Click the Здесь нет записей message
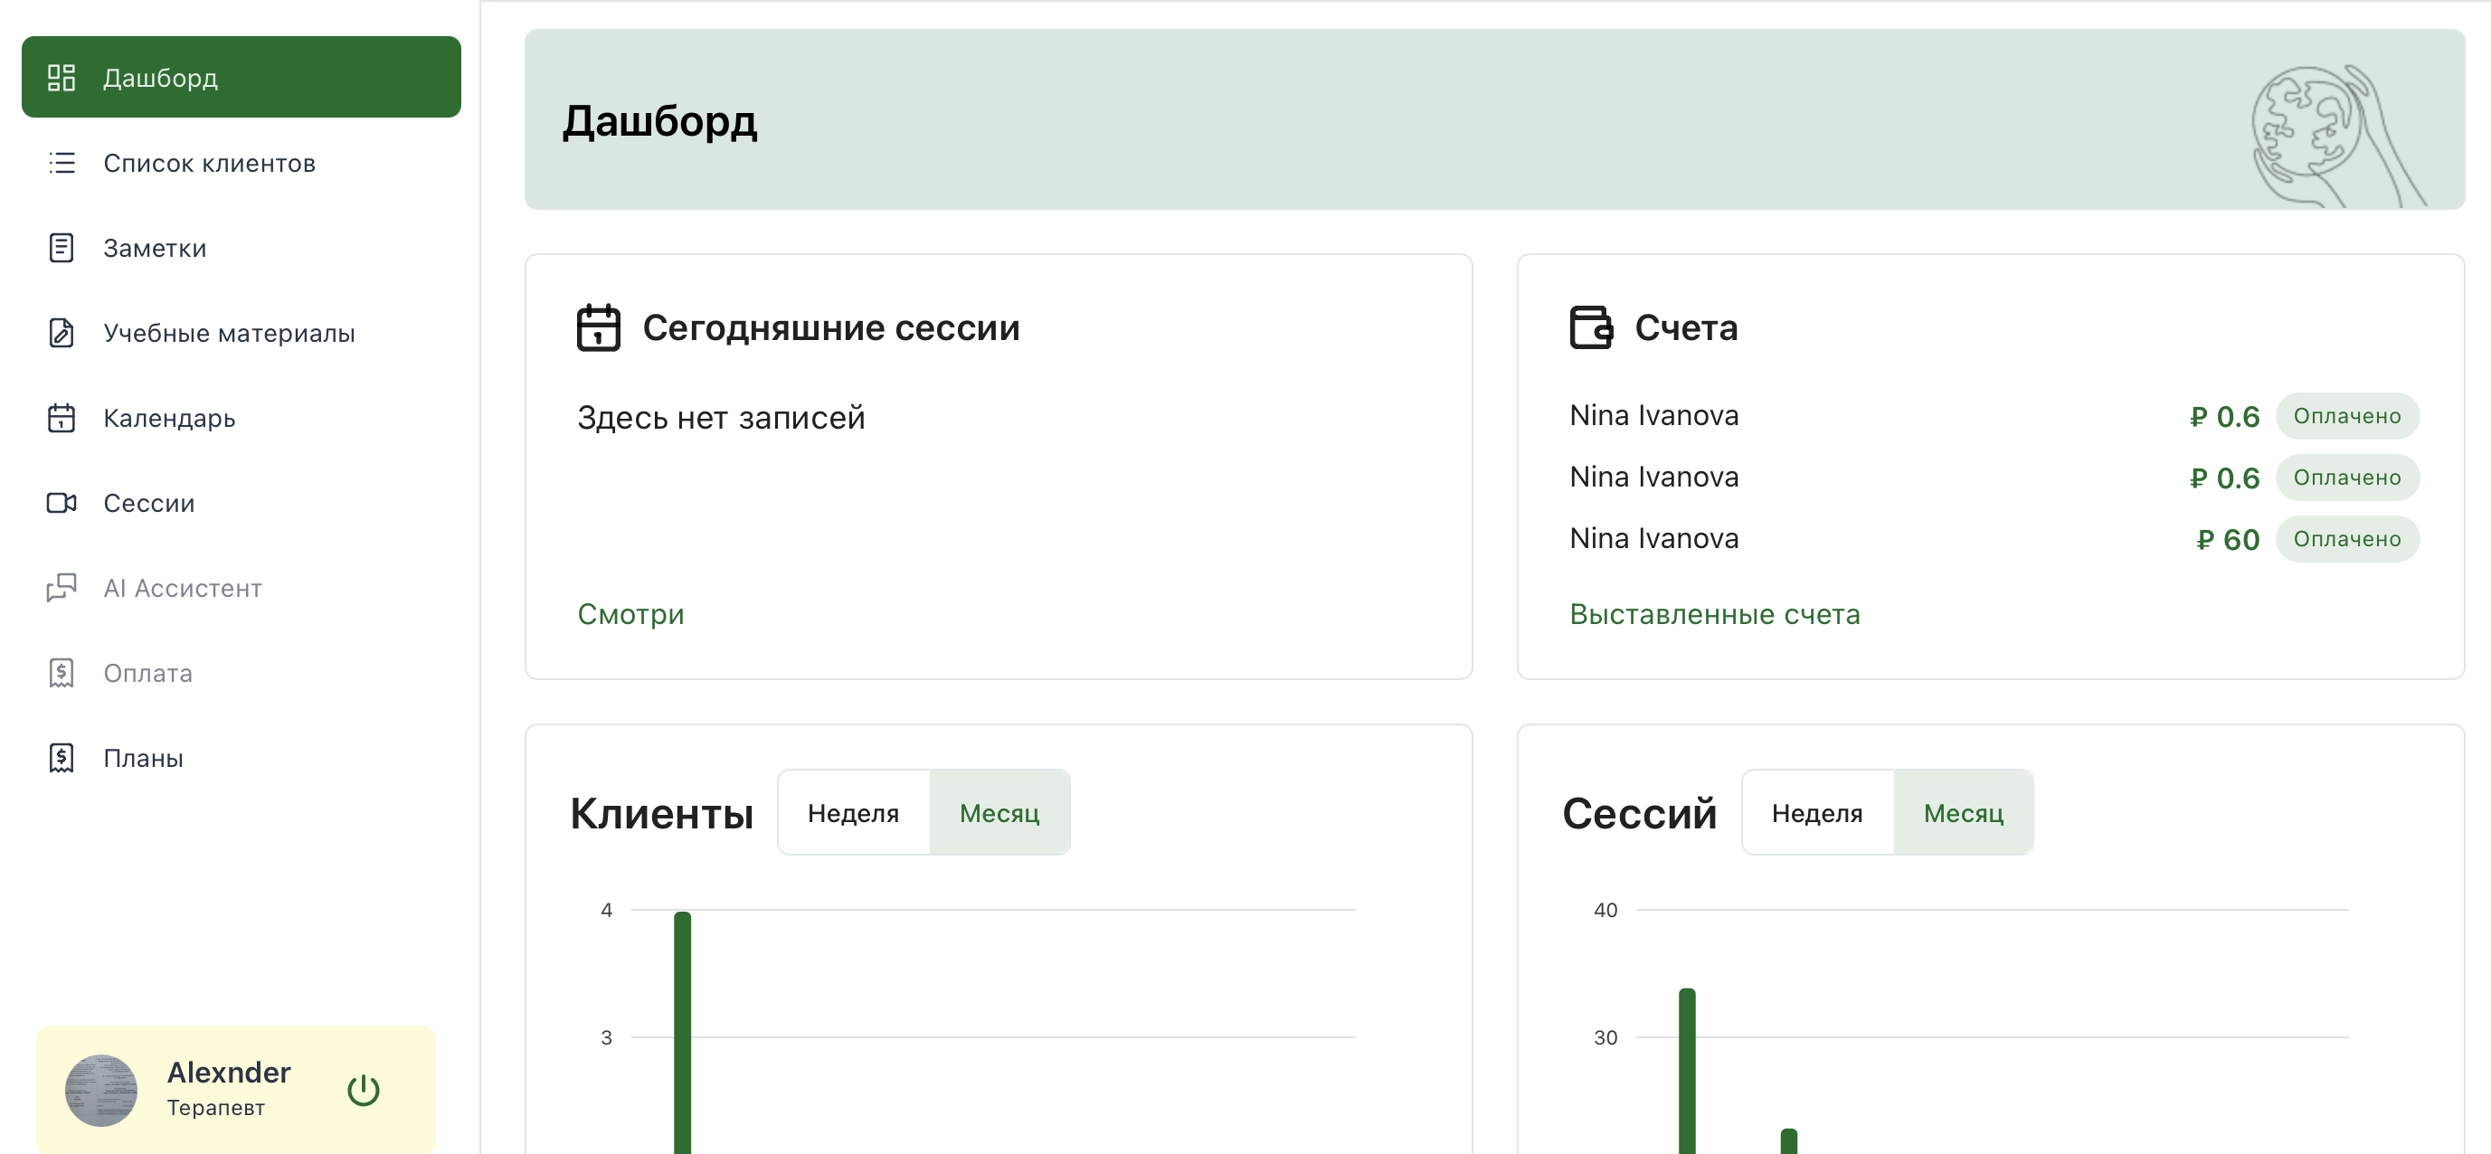 pos(722,418)
